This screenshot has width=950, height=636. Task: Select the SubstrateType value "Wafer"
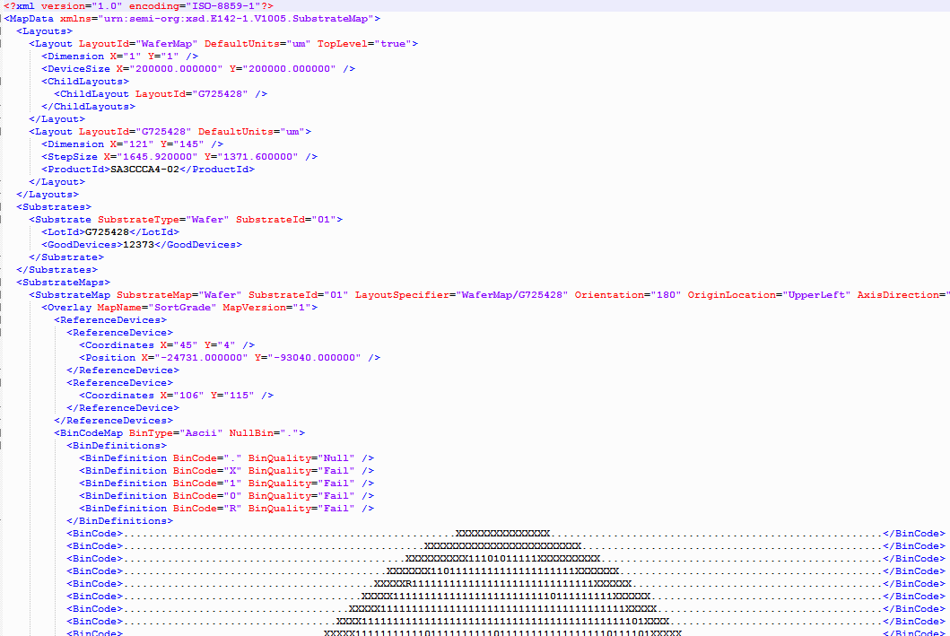[x=207, y=220]
